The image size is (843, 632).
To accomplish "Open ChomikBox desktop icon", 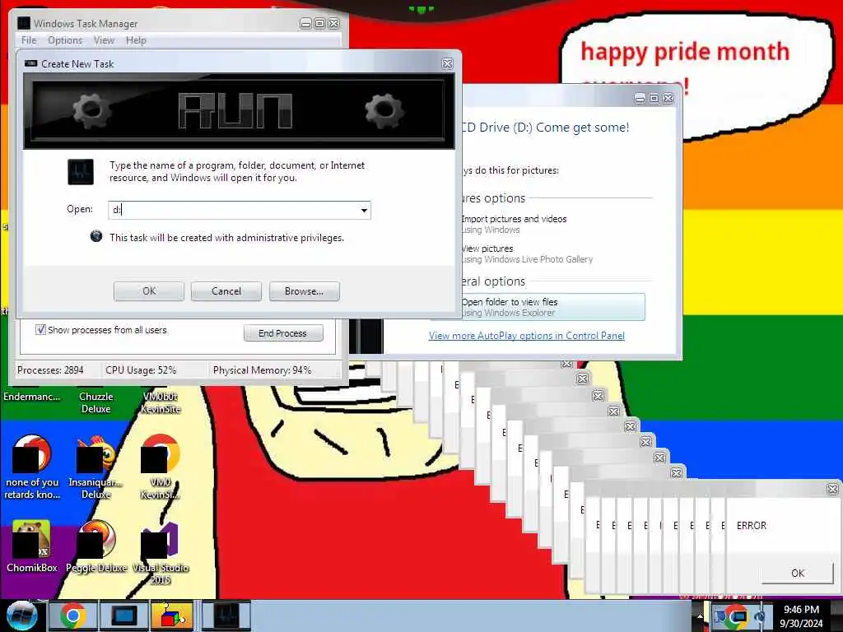I will coord(32,546).
